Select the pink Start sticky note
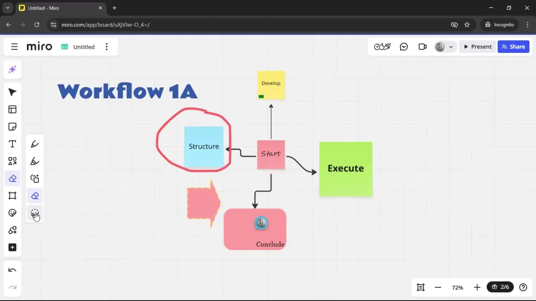Viewport: 536px width, 301px height. pos(271,155)
